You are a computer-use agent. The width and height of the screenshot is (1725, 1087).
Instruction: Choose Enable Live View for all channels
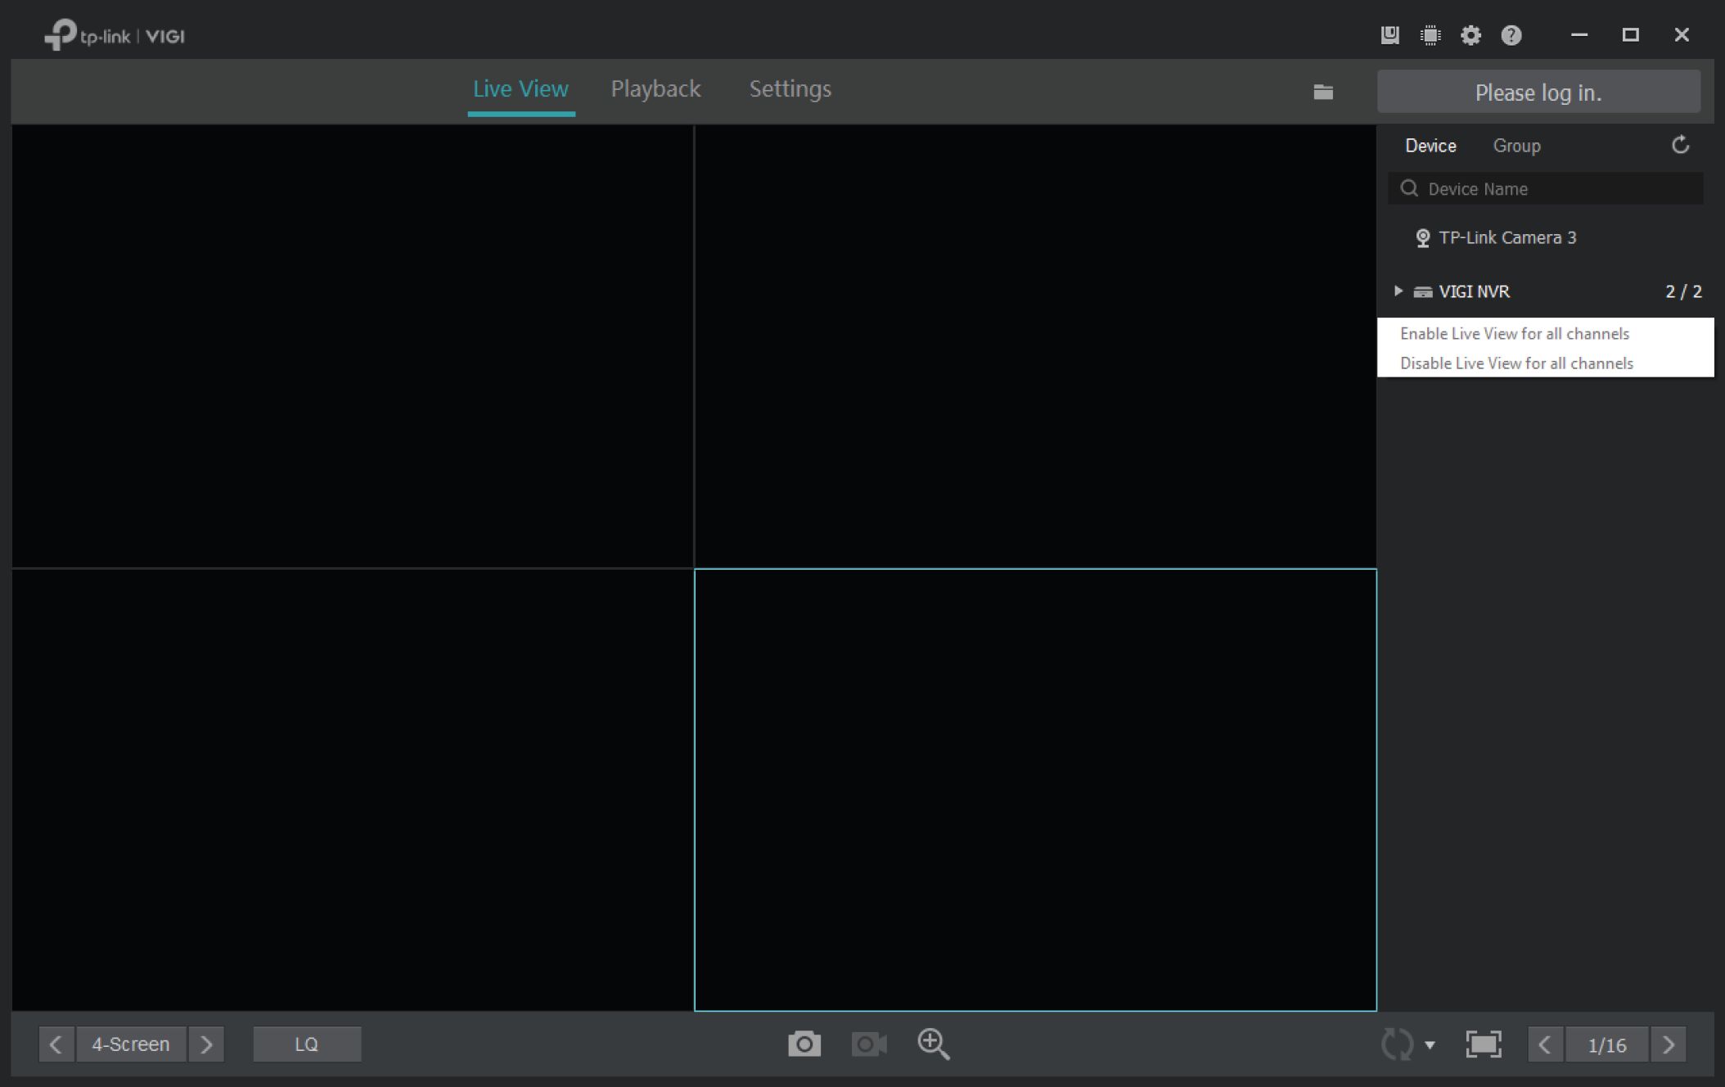(x=1514, y=334)
